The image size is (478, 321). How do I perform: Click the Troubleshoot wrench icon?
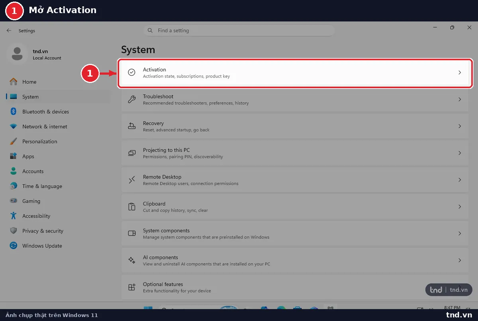131,99
